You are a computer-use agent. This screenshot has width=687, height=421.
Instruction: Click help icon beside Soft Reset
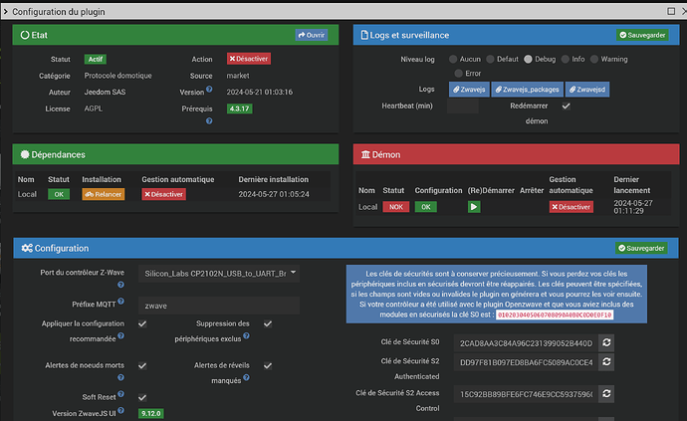pyautogui.click(x=120, y=394)
